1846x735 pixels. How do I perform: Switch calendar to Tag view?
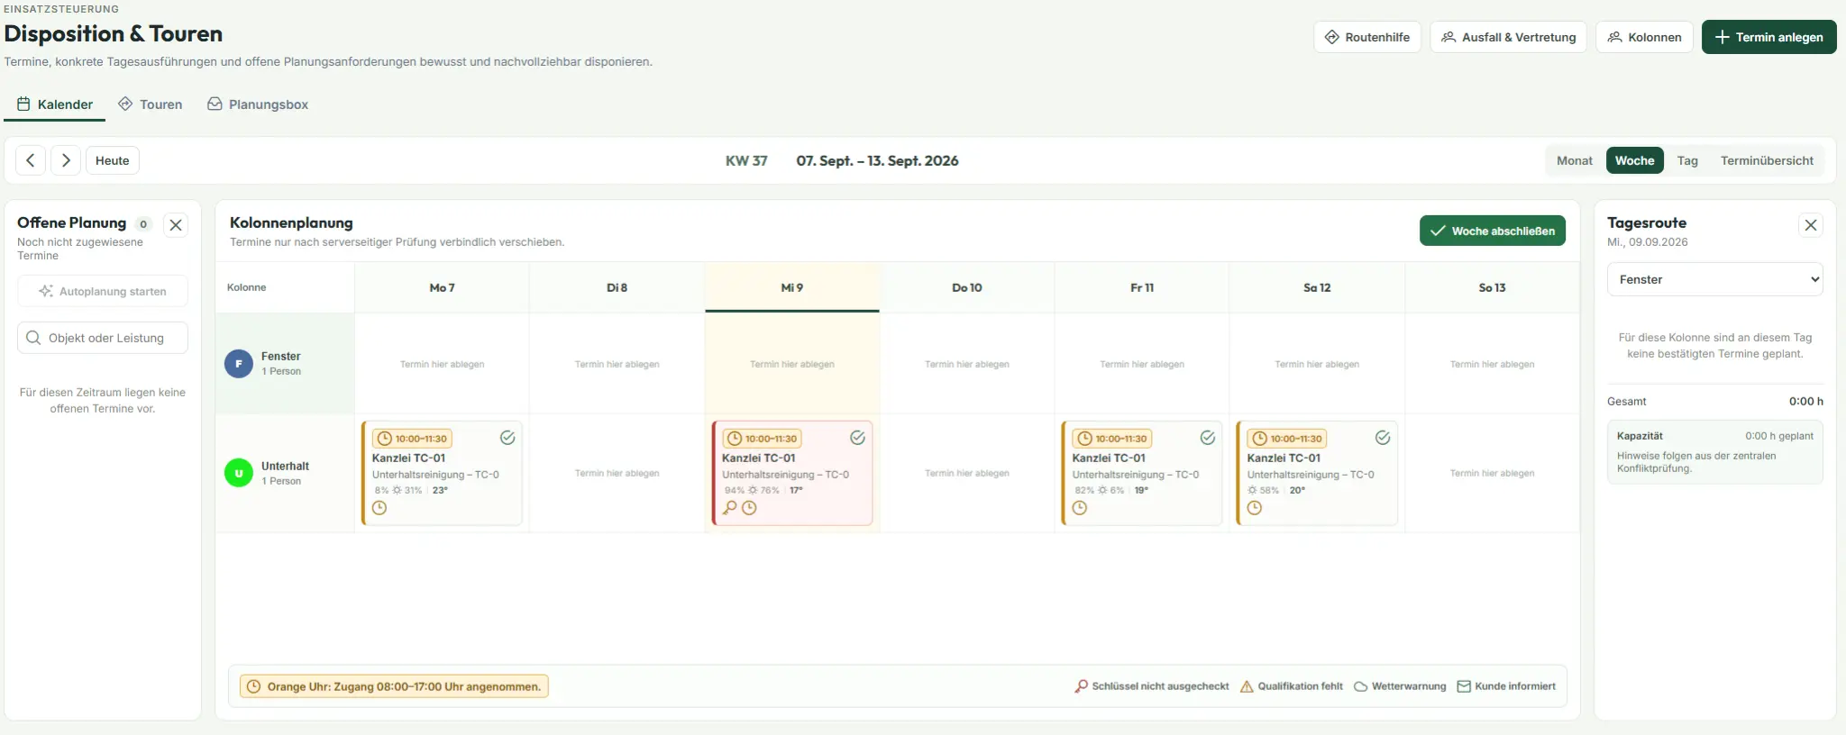click(x=1687, y=160)
